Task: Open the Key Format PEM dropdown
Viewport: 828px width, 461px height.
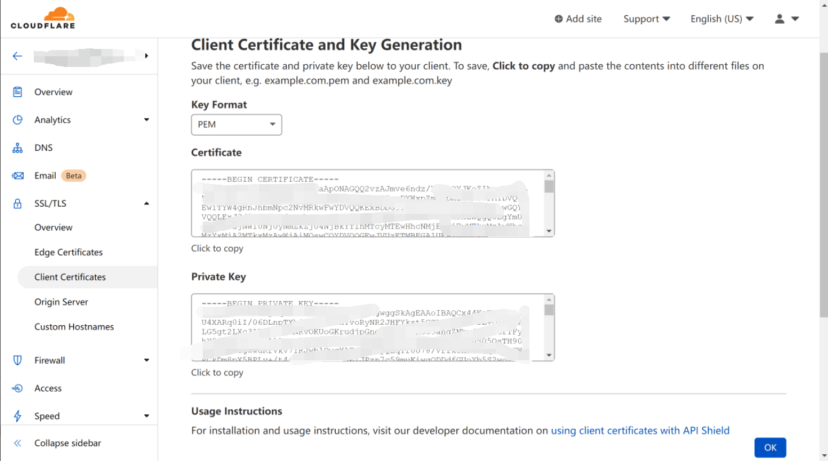Action: coord(236,124)
